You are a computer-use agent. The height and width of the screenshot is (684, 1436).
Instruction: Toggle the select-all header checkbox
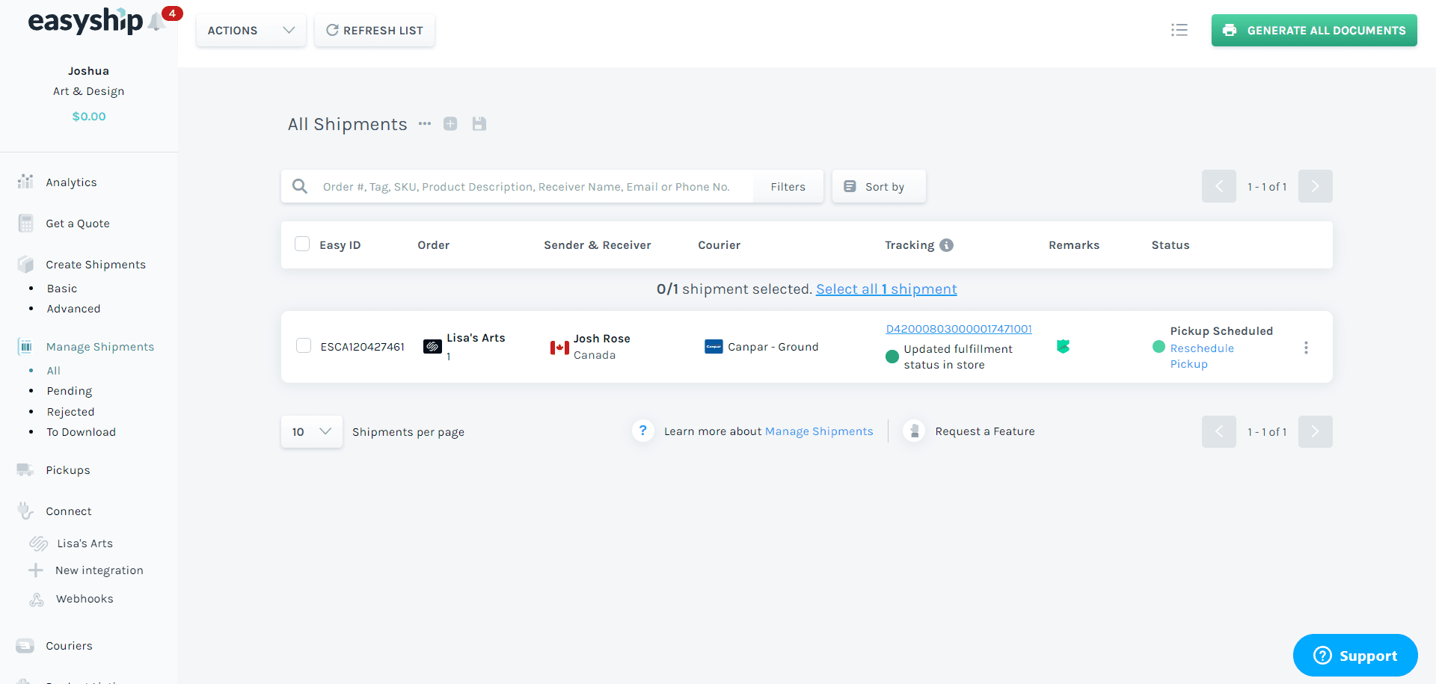click(302, 244)
